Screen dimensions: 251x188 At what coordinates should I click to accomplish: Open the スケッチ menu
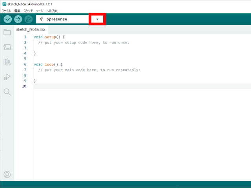[x=28, y=11]
